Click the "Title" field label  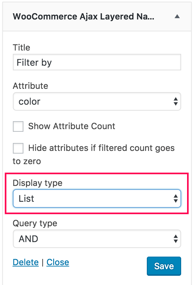[21, 48]
